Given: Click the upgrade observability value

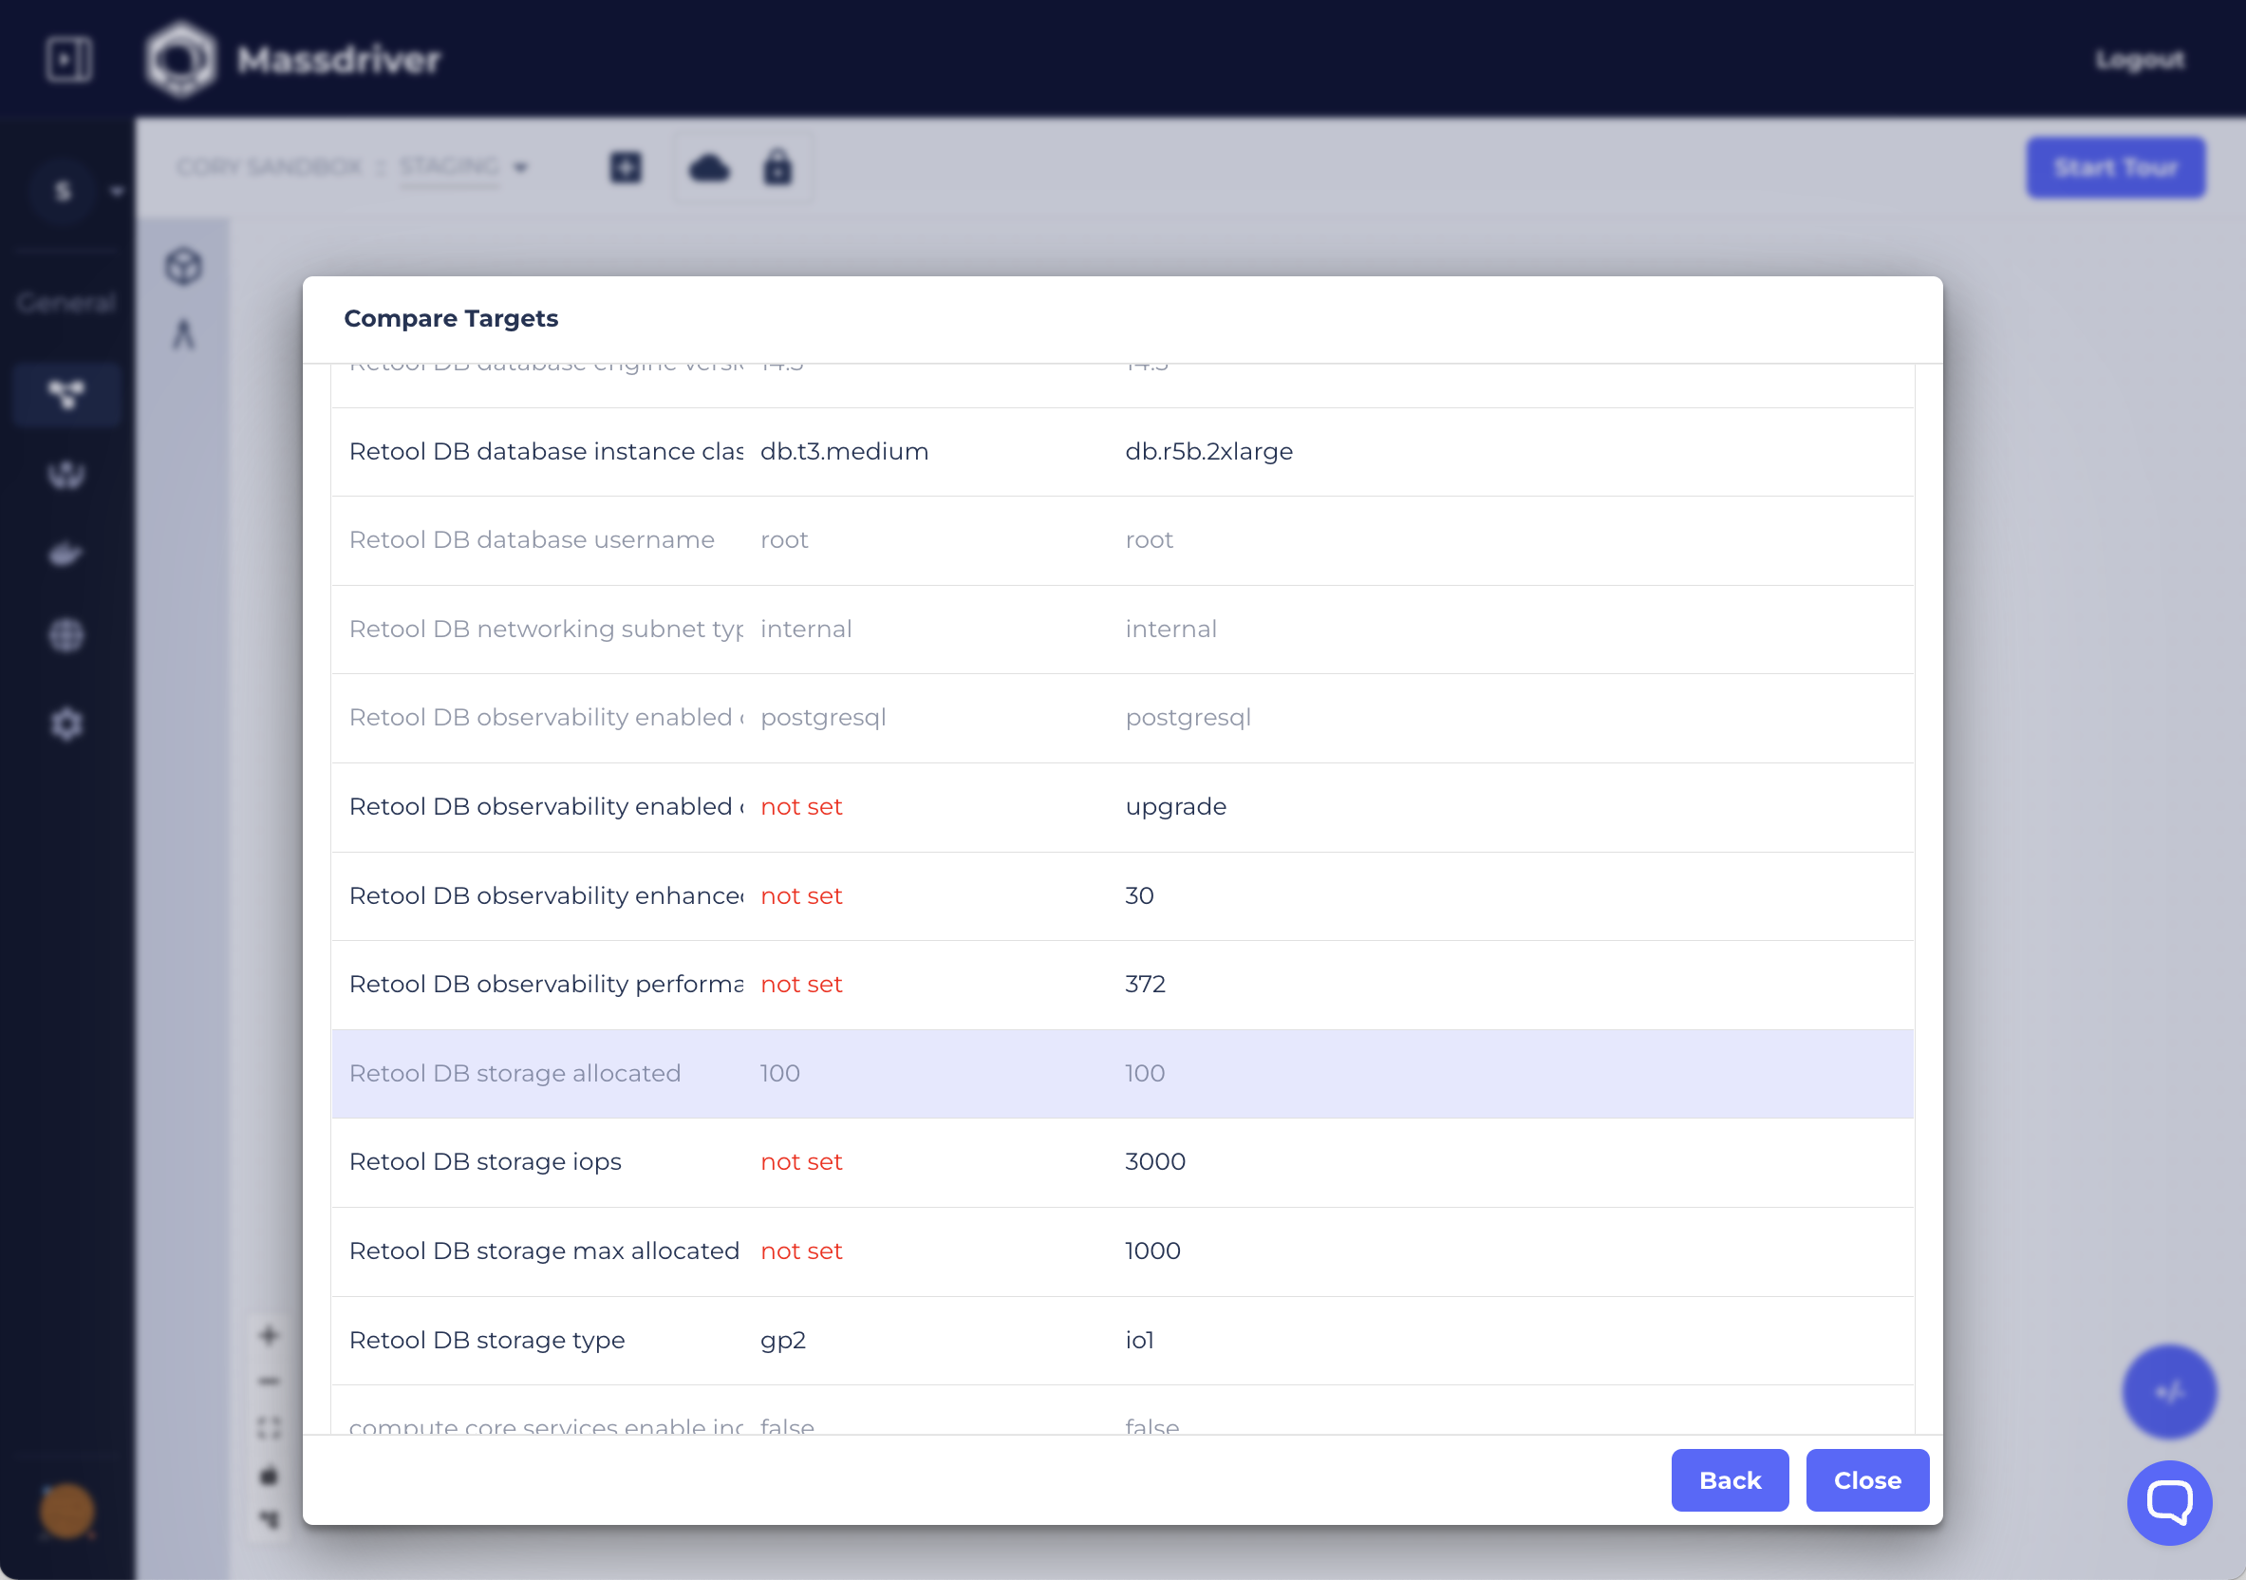Looking at the screenshot, I should coord(1176,807).
